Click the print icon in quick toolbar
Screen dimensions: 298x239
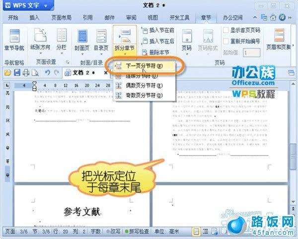click(26, 73)
